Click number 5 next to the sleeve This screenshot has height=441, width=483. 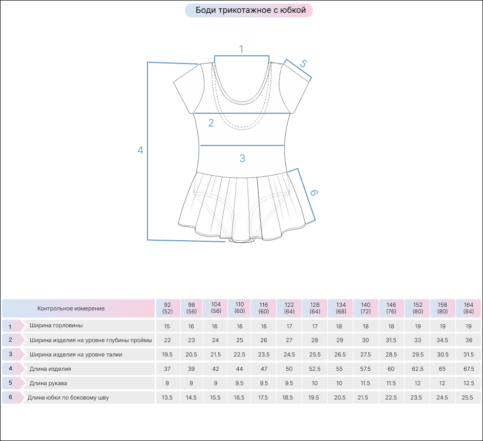coord(303,64)
